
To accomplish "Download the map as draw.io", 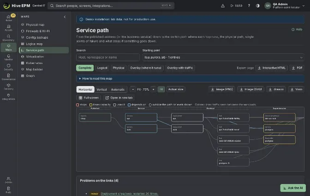I will [276, 89].
